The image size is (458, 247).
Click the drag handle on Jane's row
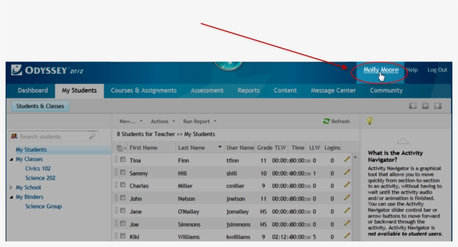[x=116, y=211]
